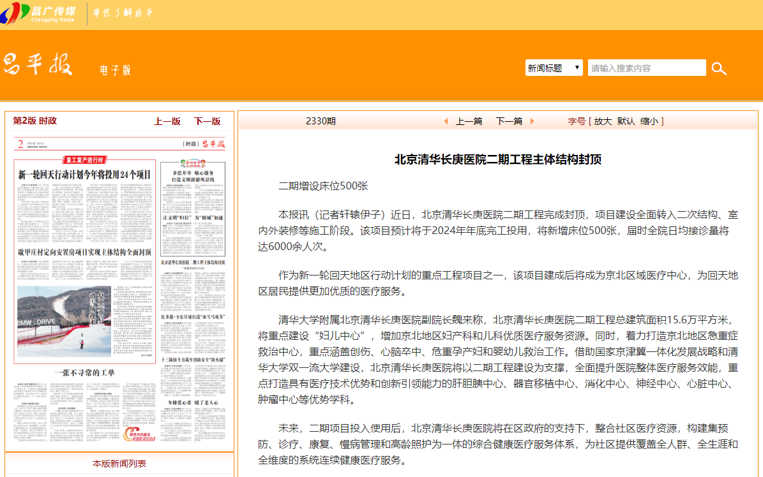Go to next page via 下一版
763x477 pixels.
click(x=208, y=121)
